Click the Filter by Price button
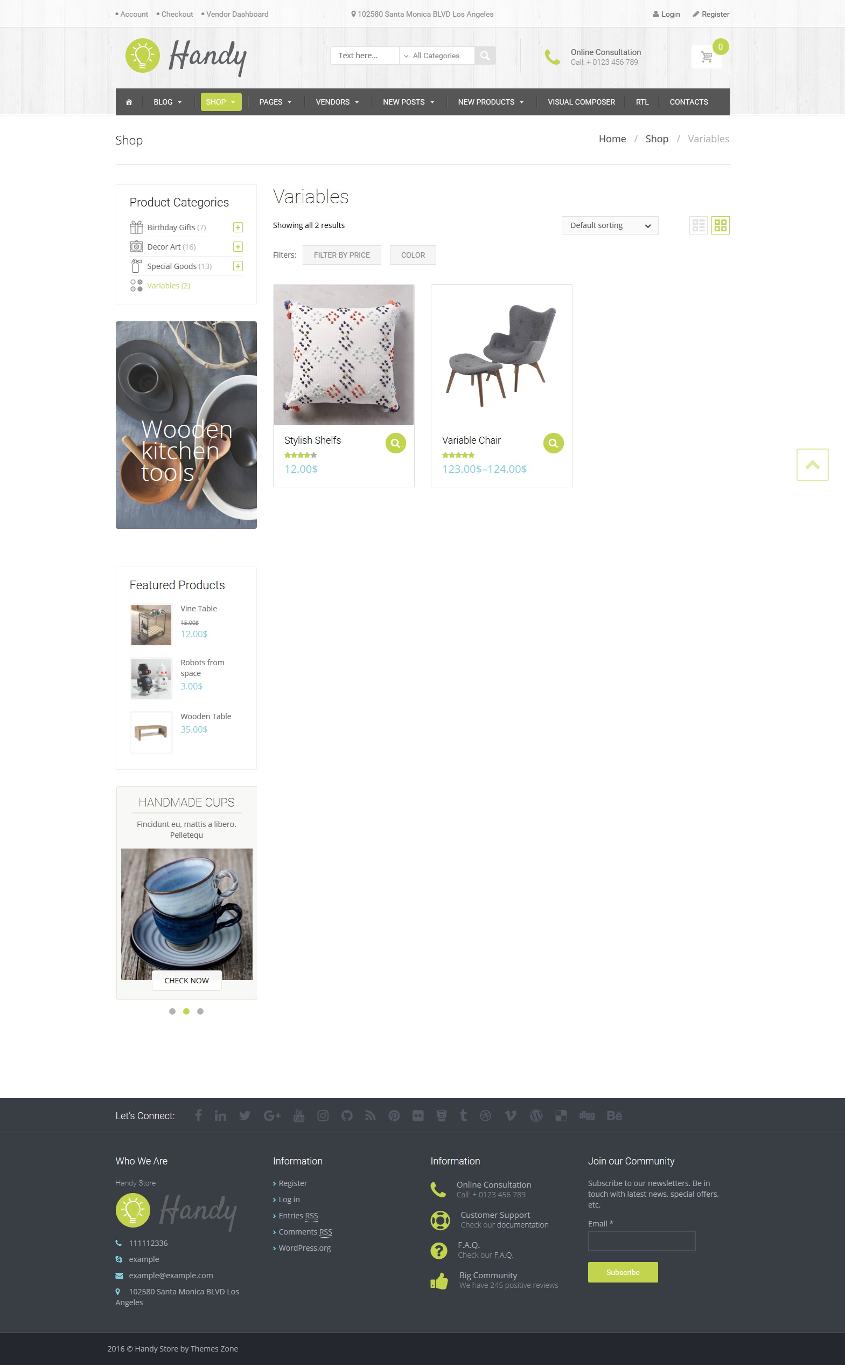Screen dimensions: 845x1365 coord(341,255)
